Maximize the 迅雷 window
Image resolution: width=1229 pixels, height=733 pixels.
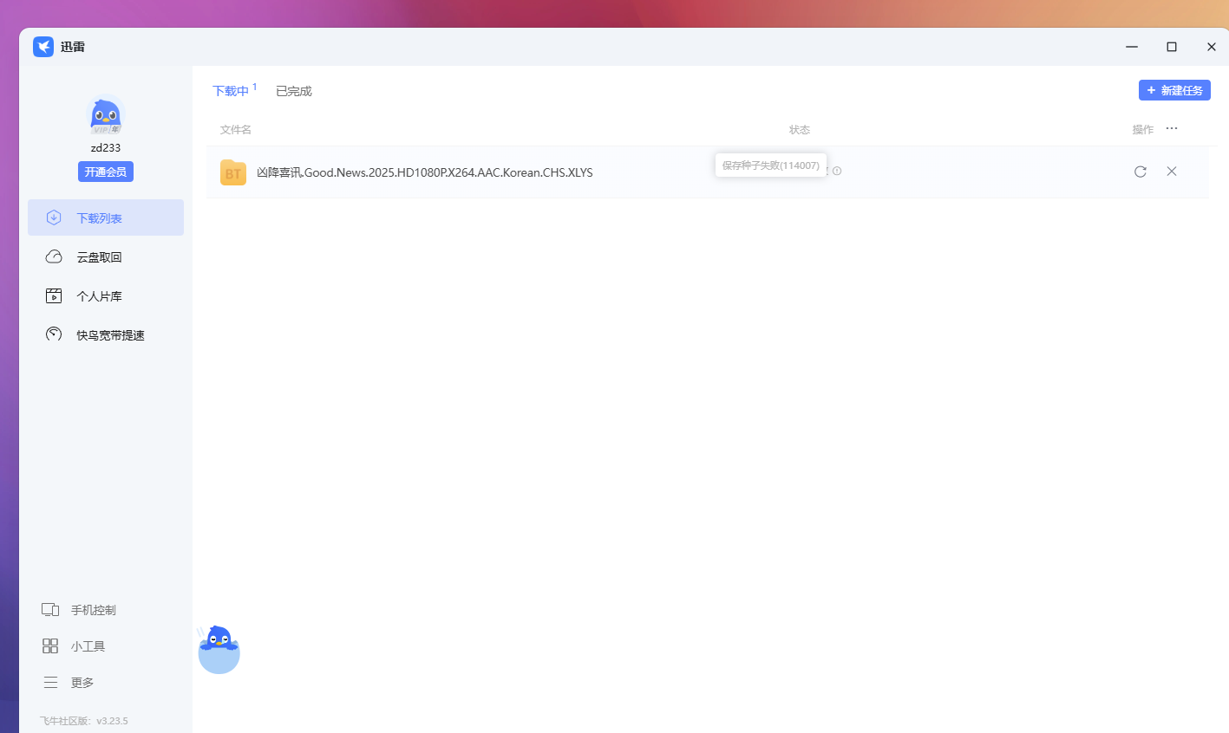tap(1172, 47)
